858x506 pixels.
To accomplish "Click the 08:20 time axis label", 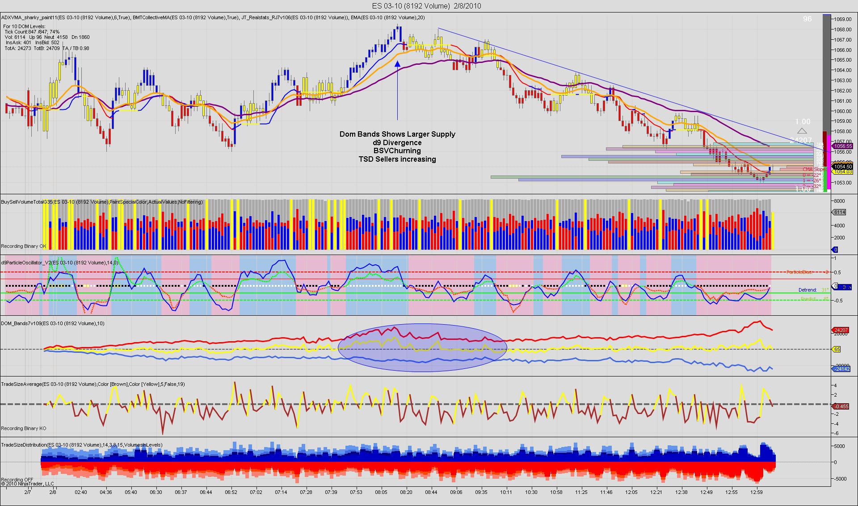I will coord(406,492).
